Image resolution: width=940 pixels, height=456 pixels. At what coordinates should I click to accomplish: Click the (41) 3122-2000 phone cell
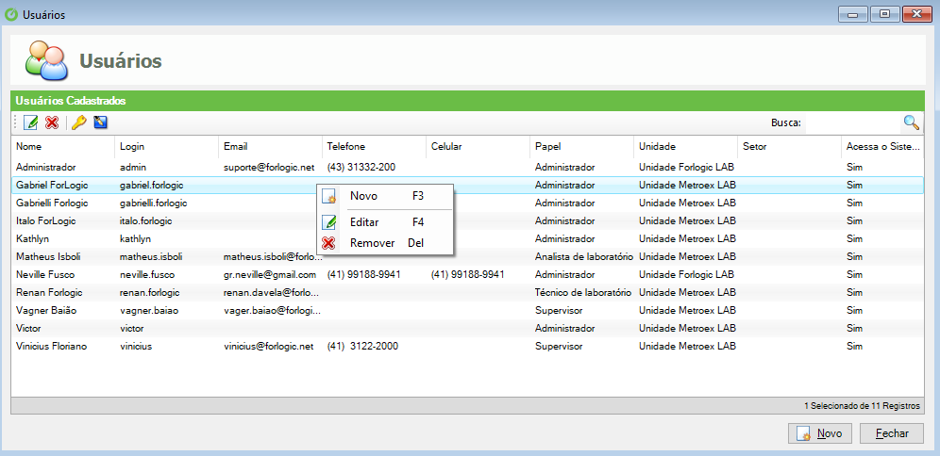pos(362,347)
